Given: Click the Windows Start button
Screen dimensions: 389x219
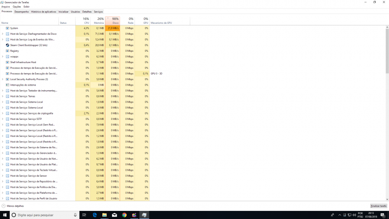Looking at the screenshot, I should click(x=5, y=215).
